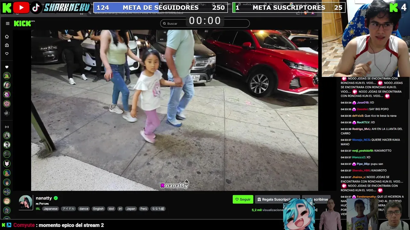Click the live broadcast section icon in sidebar
This screenshot has height=230, width=410.
point(7,127)
